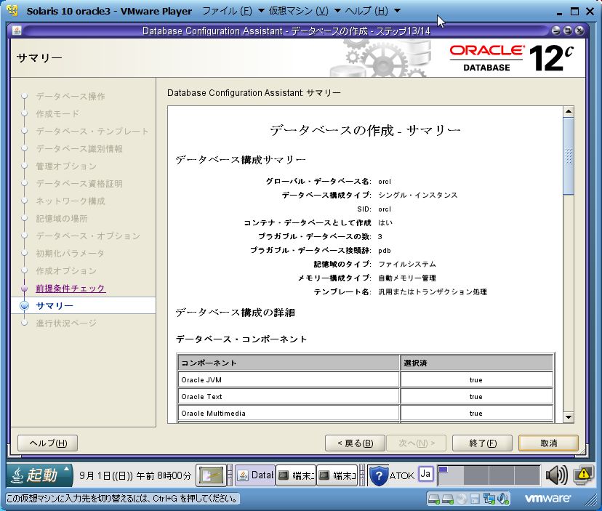Select the 記憶域の場所 step
The height and width of the screenshot is (511, 602).
coord(61,219)
